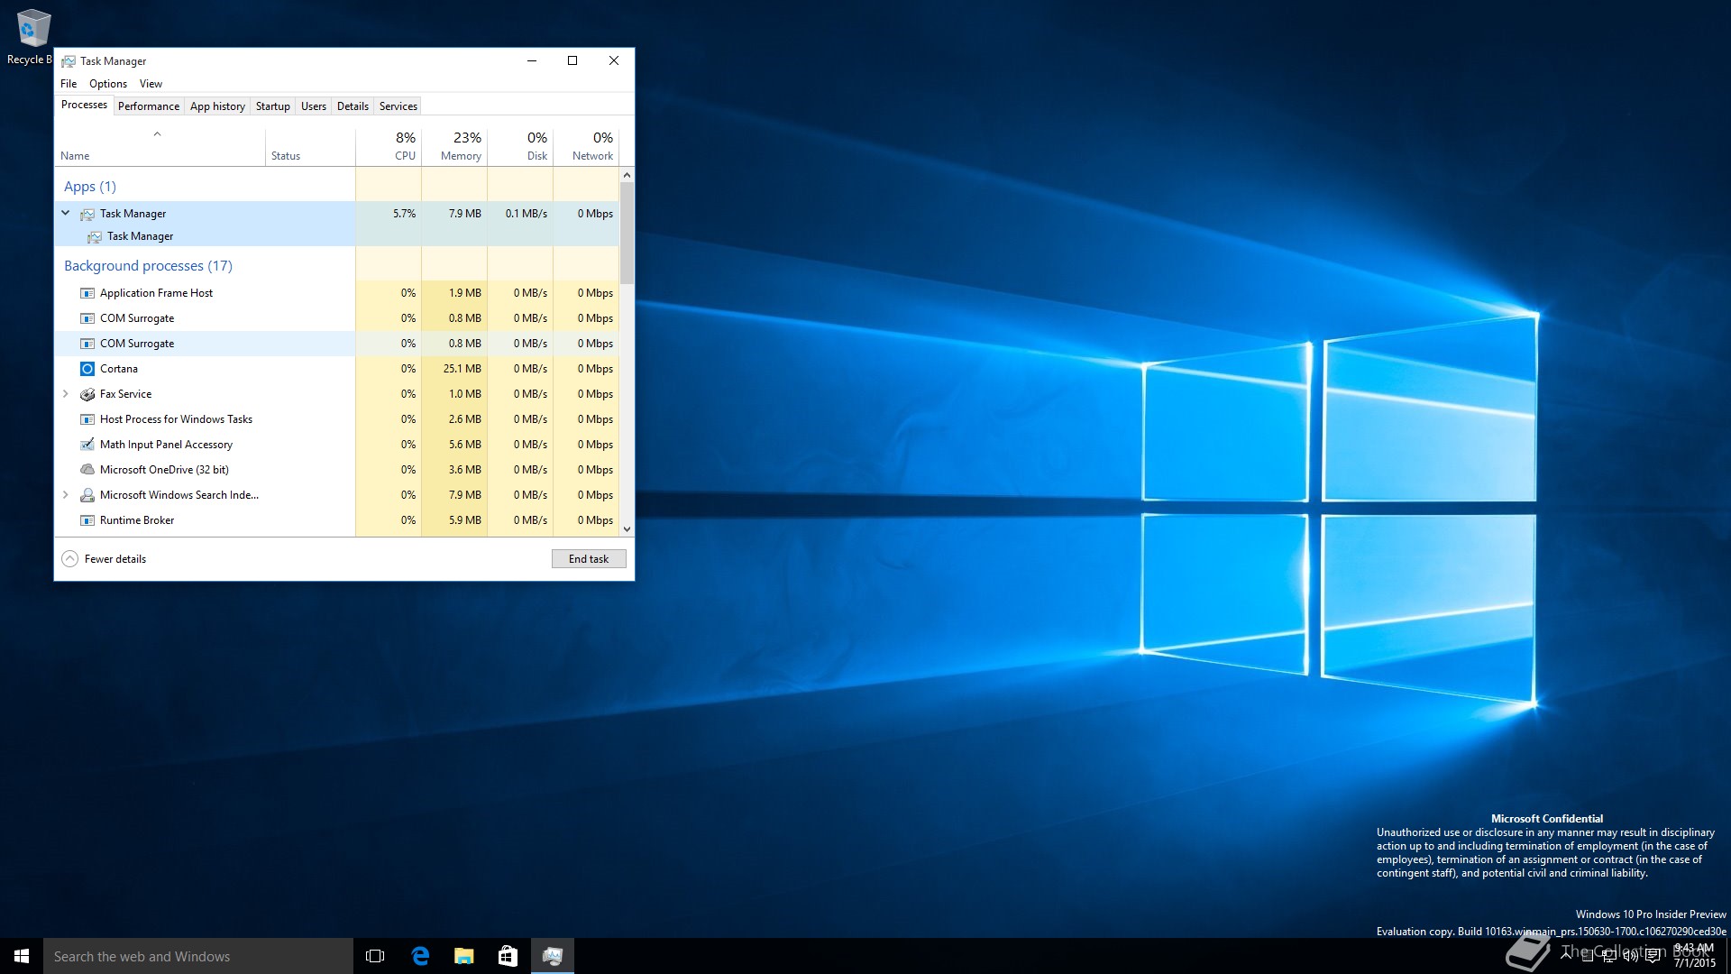Click the Apps (1) group heading

[x=90, y=187]
